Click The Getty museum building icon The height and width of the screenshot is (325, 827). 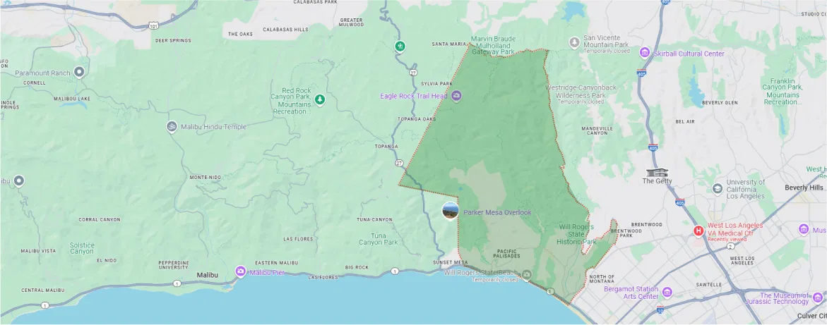click(x=657, y=172)
